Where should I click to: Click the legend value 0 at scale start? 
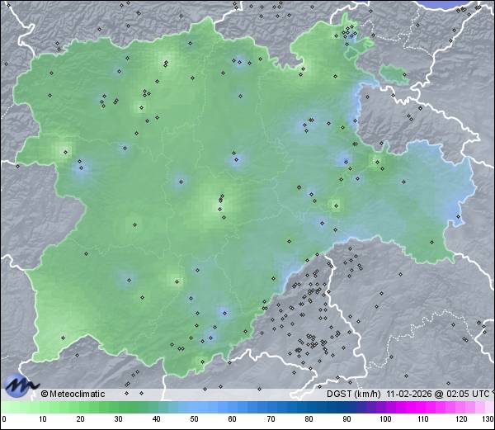pos(4,420)
